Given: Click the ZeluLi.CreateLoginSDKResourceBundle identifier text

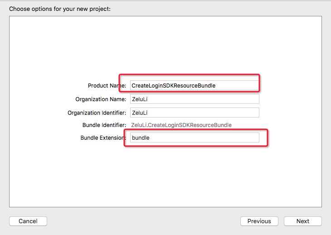Looking at the screenshot, I should (x=181, y=125).
